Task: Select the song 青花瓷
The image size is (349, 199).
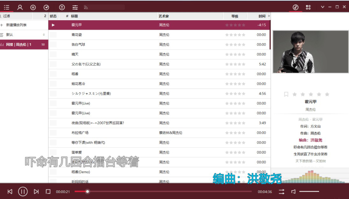Action: pyautogui.click(x=77, y=35)
